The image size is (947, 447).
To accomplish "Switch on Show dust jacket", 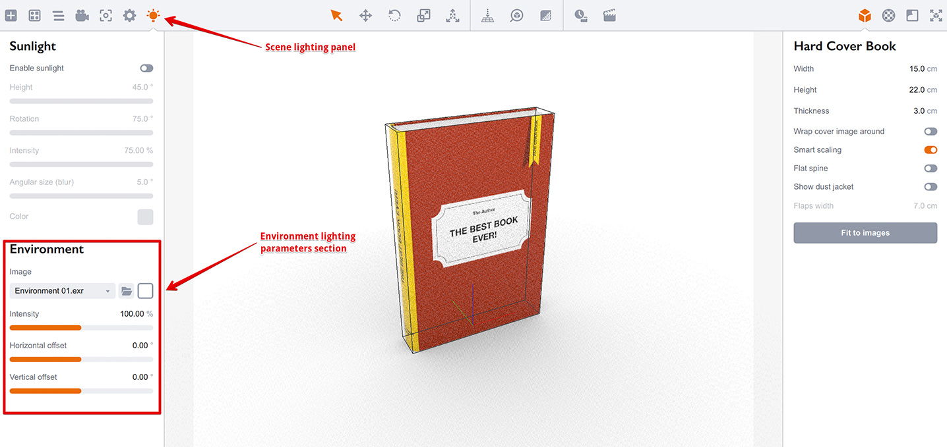I will 931,187.
